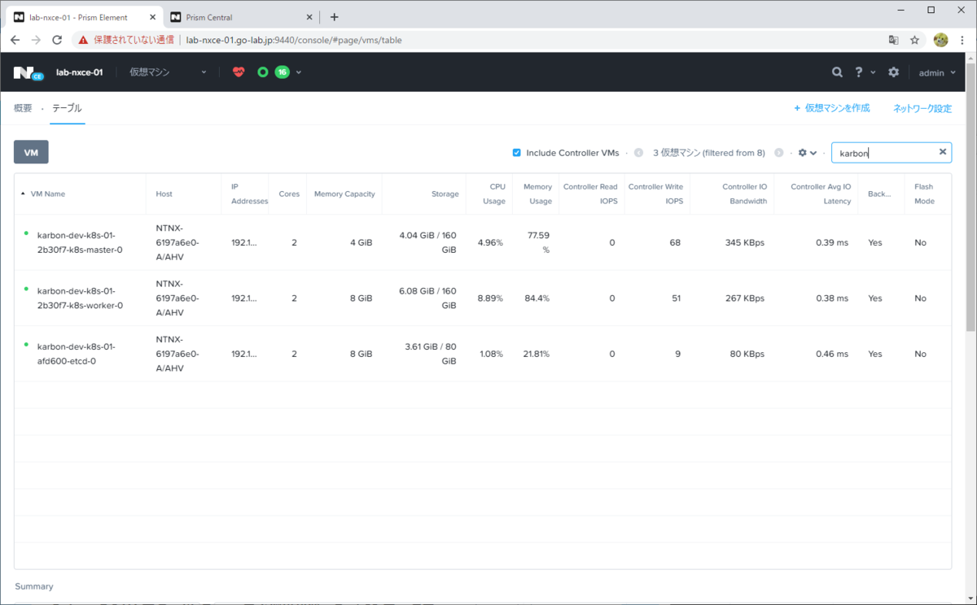Select karbon-dev-k8s-01-afd600-etcd-0 VM name
The height and width of the screenshot is (605, 977).
pos(77,353)
